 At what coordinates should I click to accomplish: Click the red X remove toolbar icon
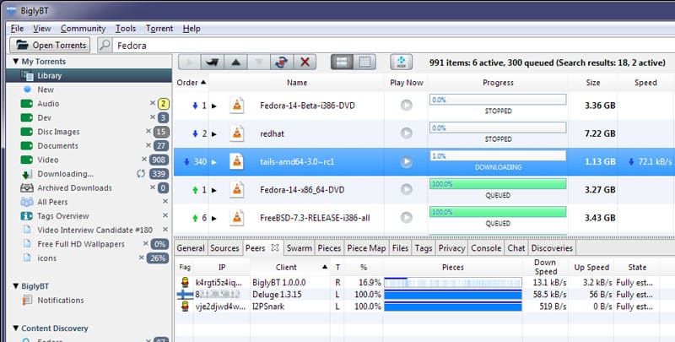point(305,62)
